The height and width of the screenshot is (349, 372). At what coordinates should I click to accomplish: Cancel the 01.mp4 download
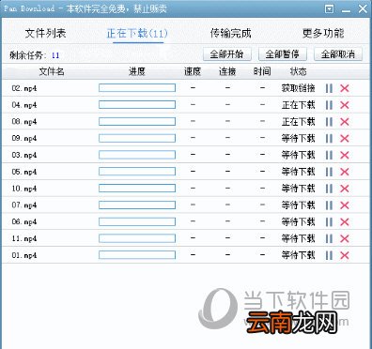coord(345,255)
